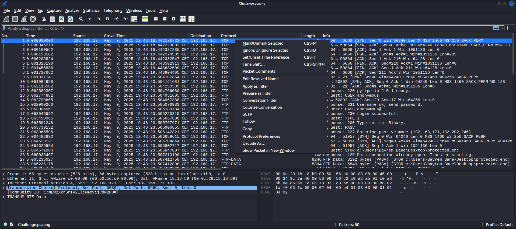
Task: Zoom in the packet text
Action: pyautogui.click(x=156, y=19)
